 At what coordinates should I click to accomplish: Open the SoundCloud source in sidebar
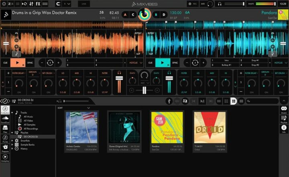(5, 121)
